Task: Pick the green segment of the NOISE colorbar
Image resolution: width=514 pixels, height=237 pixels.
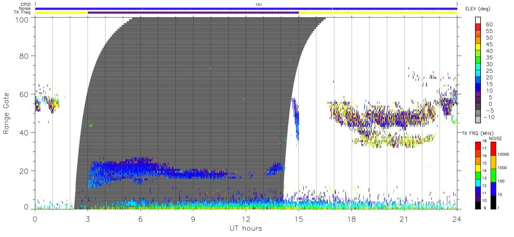Action: click(493, 176)
